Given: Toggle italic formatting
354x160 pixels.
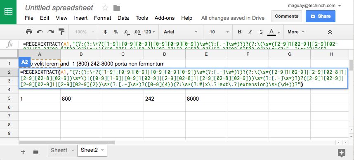Looking at the screenshot, I should pyautogui.click(x=250, y=32).
